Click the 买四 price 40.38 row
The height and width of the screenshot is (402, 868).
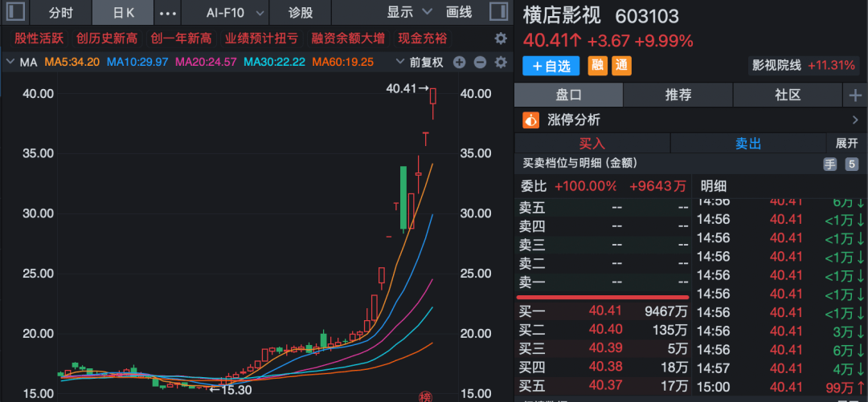click(x=604, y=367)
